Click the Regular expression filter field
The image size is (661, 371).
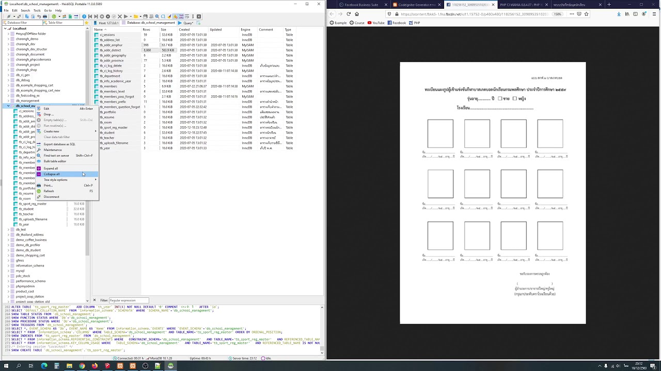click(128, 300)
